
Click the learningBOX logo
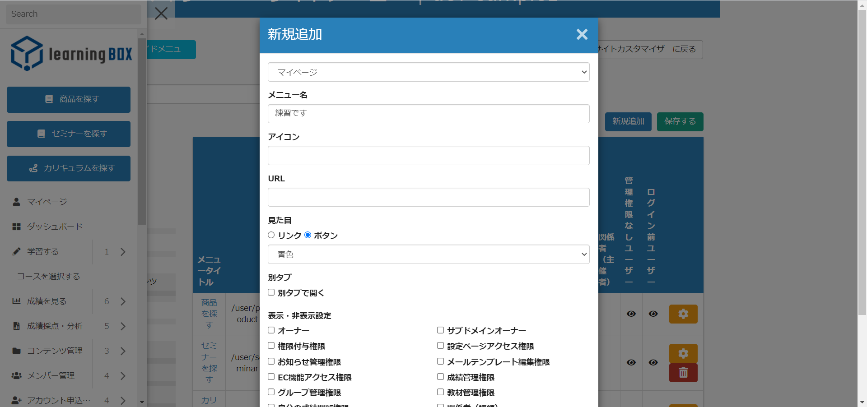(72, 54)
